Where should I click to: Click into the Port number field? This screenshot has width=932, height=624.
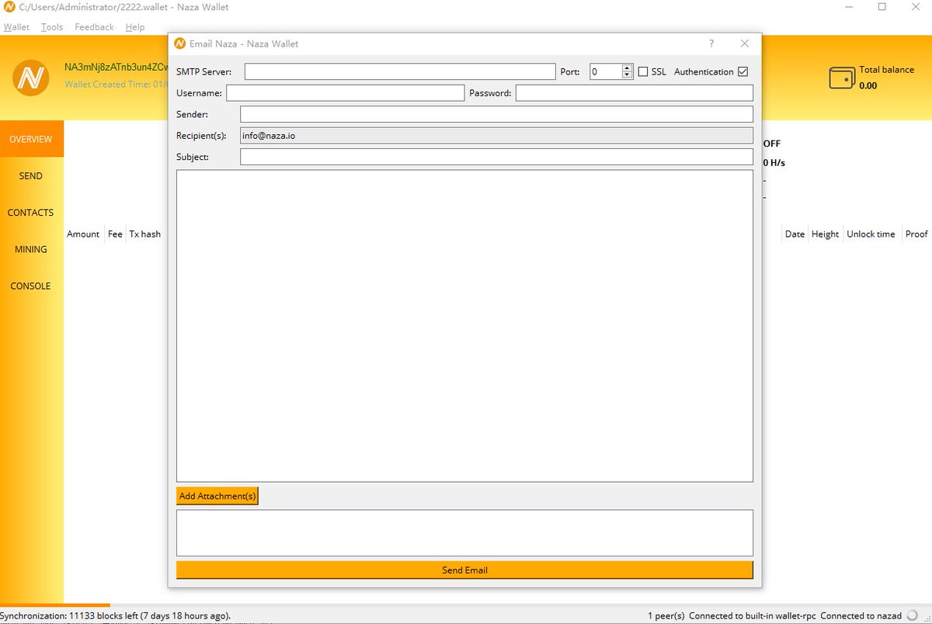[606, 71]
